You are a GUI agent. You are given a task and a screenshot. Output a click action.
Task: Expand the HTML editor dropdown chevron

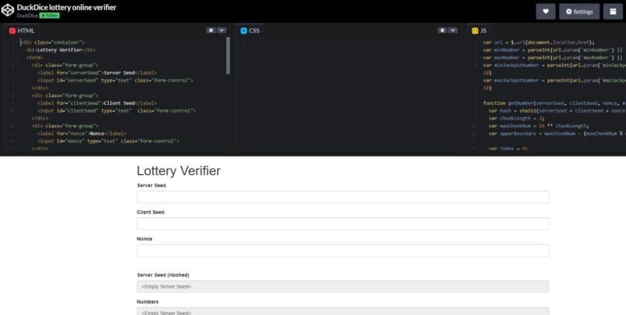(x=221, y=30)
